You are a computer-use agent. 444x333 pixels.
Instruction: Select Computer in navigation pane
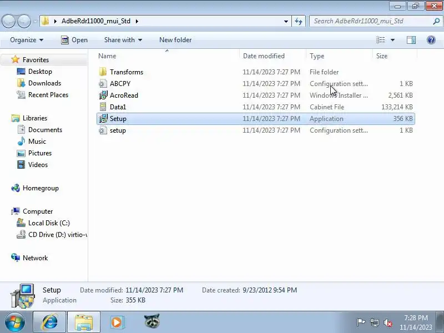coord(38,211)
